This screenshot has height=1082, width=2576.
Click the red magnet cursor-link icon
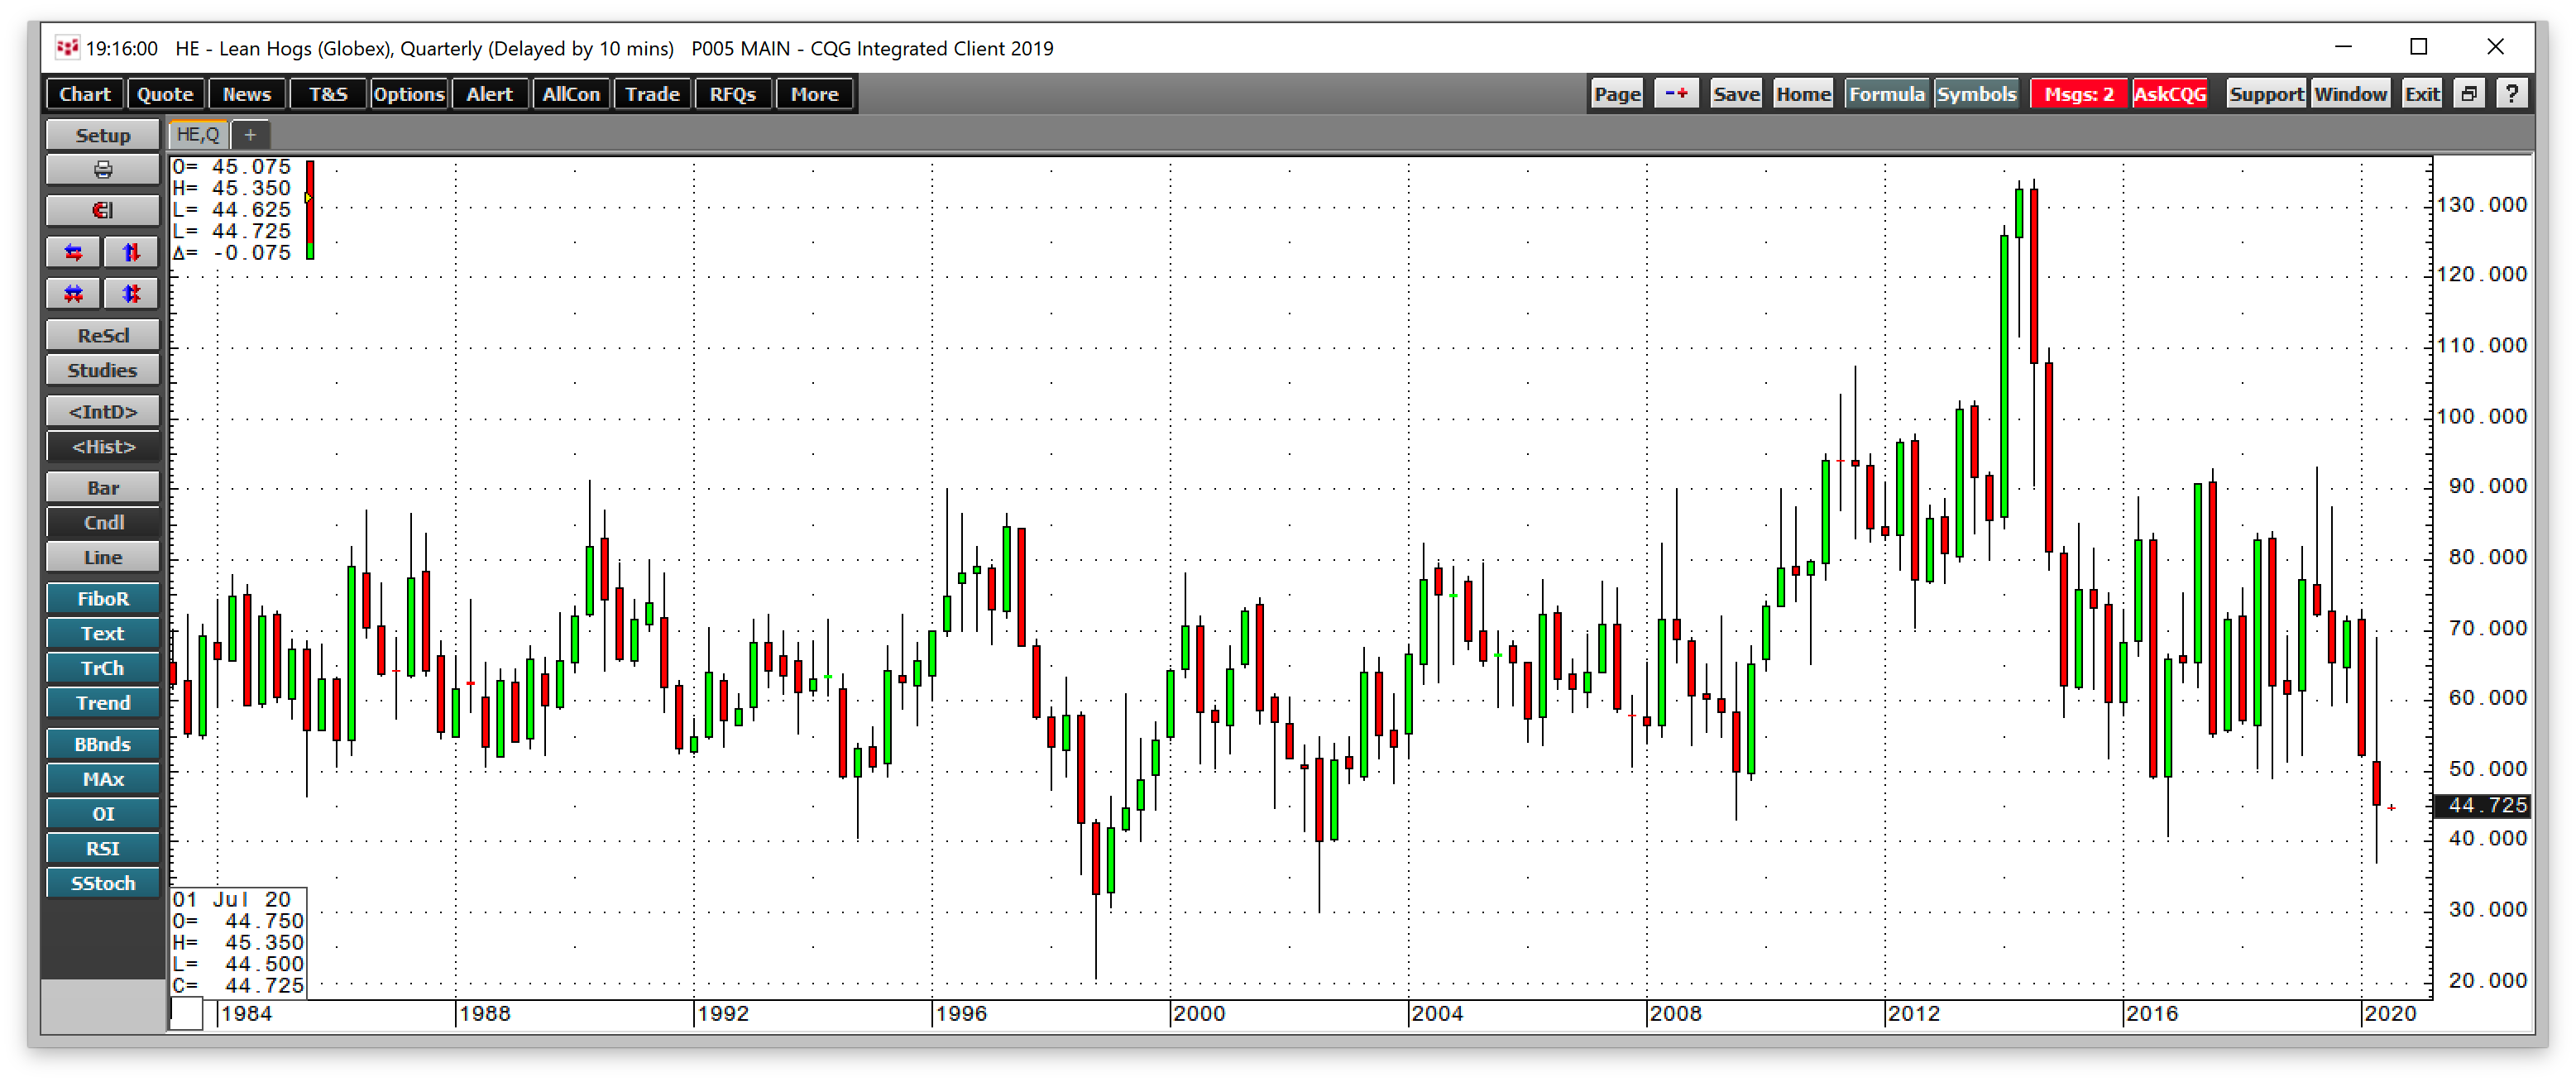[x=102, y=211]
